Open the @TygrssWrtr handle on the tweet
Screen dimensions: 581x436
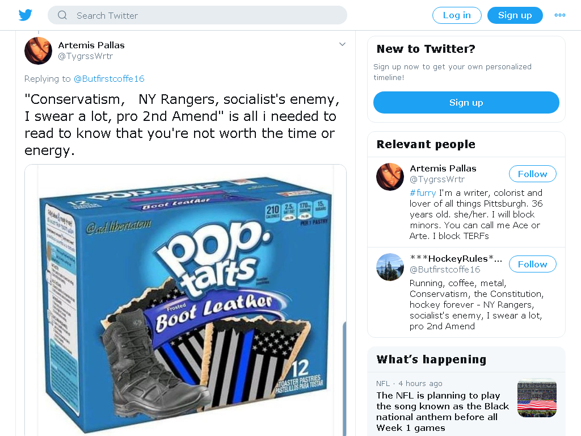[86, 56]
